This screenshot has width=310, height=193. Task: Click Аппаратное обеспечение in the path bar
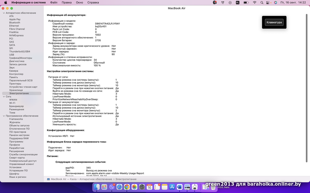click(x=96, y=179)
